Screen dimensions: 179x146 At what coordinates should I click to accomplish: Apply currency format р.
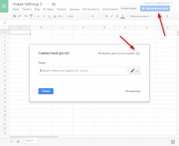(x=38, y=16)
